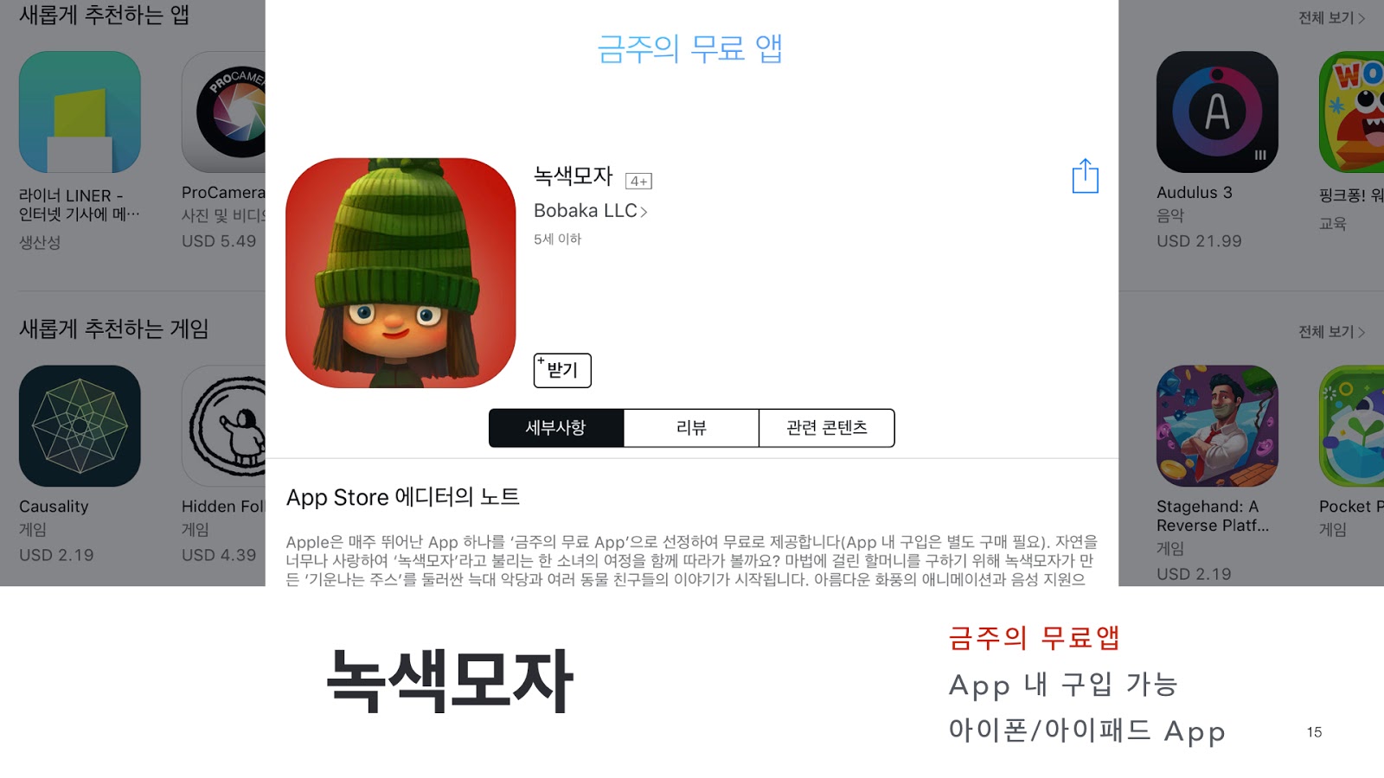Select the 세부사항 tab

[x=556, y=428]
